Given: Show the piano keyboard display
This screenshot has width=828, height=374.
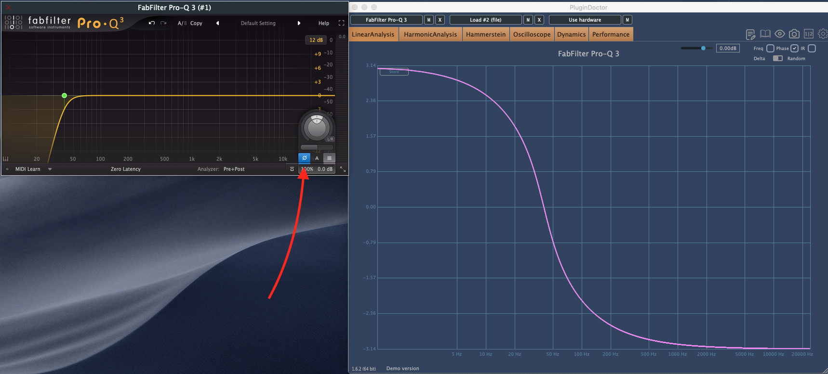Looking at the screenshot, I should click(x=6, y=159).
